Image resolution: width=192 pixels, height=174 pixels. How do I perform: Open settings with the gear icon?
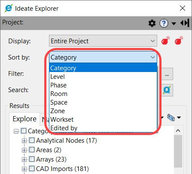152,23
